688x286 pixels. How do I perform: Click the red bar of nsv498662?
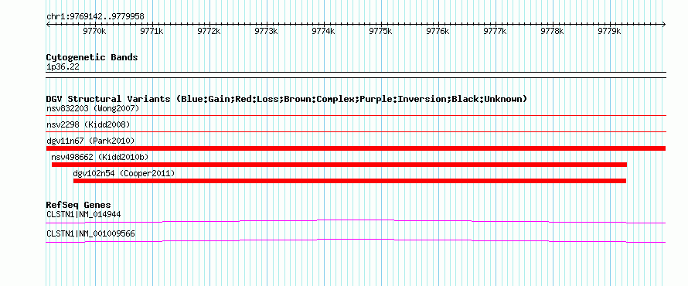pos(339,165)
